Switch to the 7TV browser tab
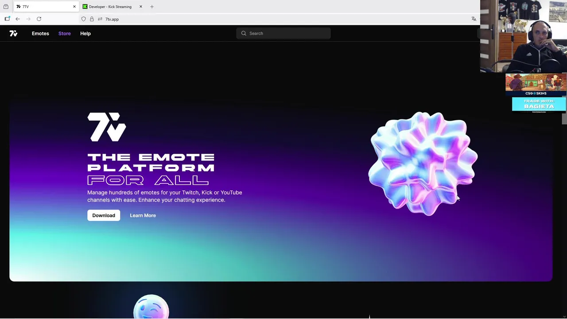 (46, 7)
